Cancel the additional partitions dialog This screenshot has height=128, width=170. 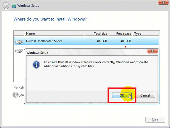tap(145, 95)
